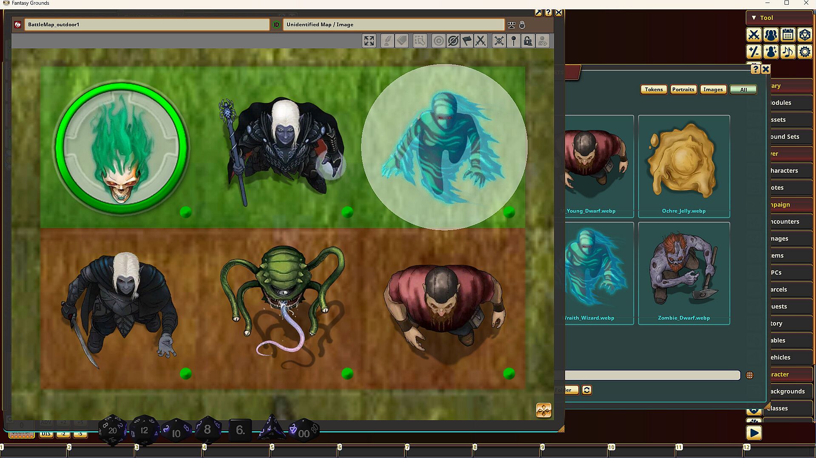816x458 pixels.
Task: Open help for the map window
Action: (x=549, y=13)
